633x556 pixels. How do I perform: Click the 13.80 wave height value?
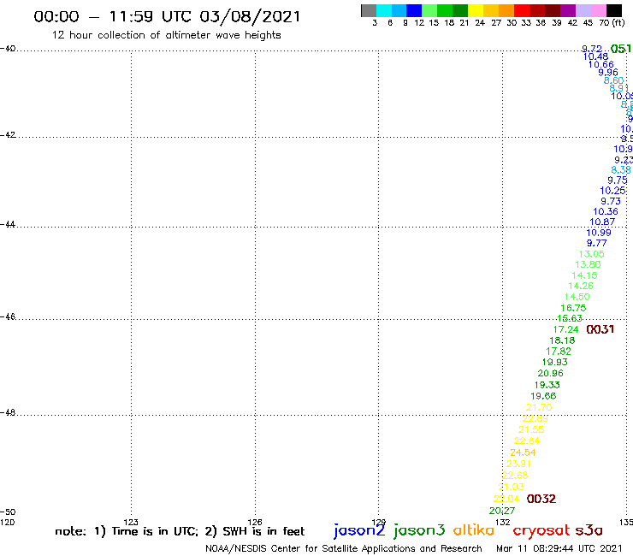pos(589,264)
